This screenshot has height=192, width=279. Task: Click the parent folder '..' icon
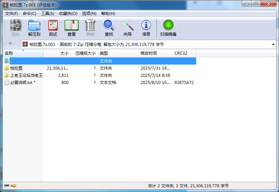[x=7, y=61]
